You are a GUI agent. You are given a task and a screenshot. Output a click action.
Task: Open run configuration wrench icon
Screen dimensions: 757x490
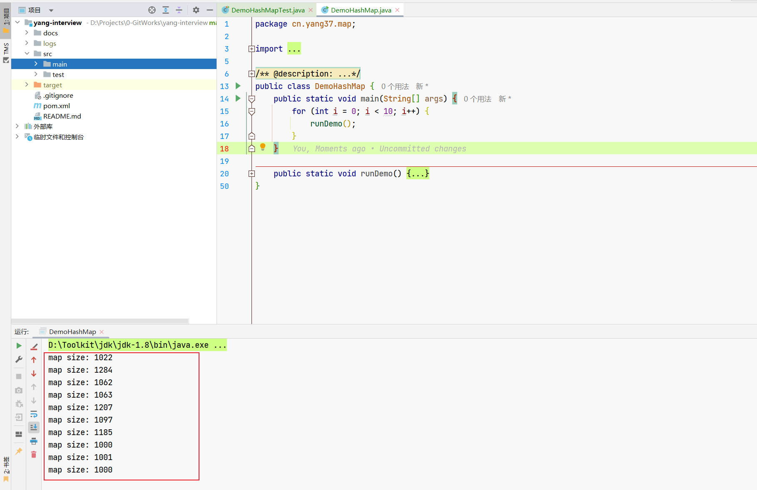pyautogui.click(x=19, y=359)
